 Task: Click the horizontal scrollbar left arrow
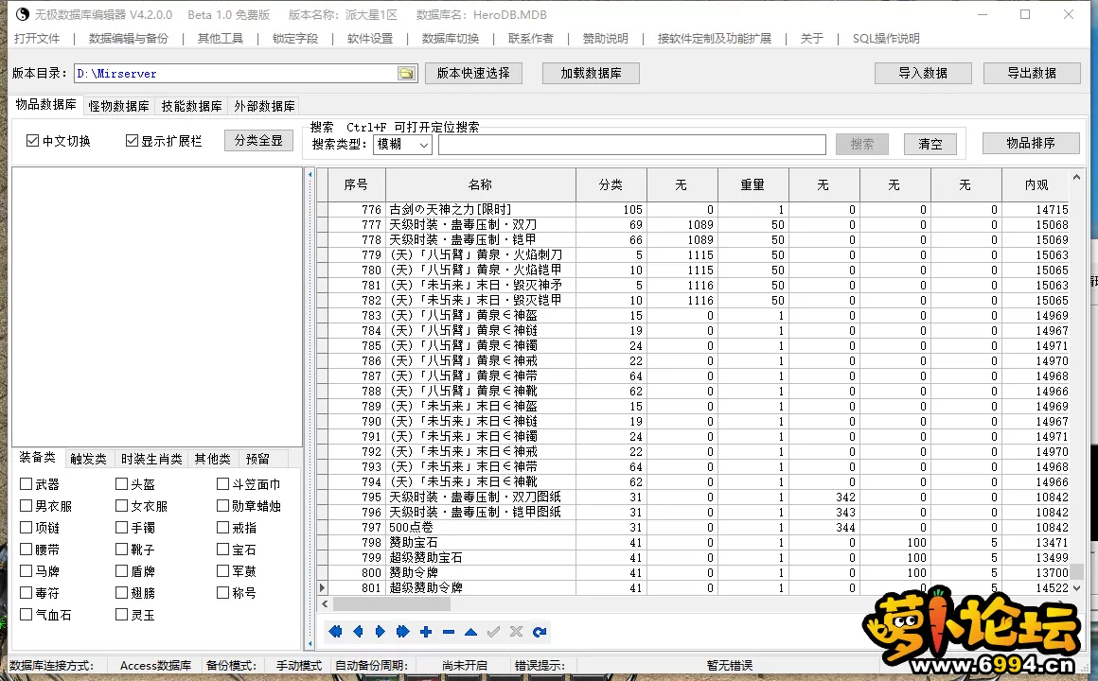[x=325, y=603]
